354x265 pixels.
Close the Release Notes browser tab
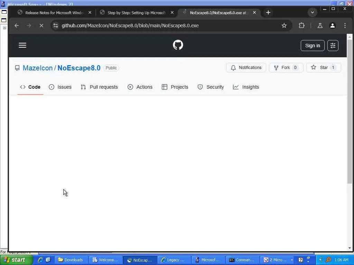coord(90,13)
